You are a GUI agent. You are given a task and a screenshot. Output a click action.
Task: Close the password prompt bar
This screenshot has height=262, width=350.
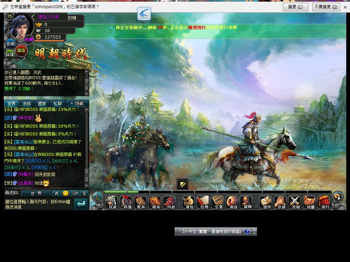coord(345,7)
